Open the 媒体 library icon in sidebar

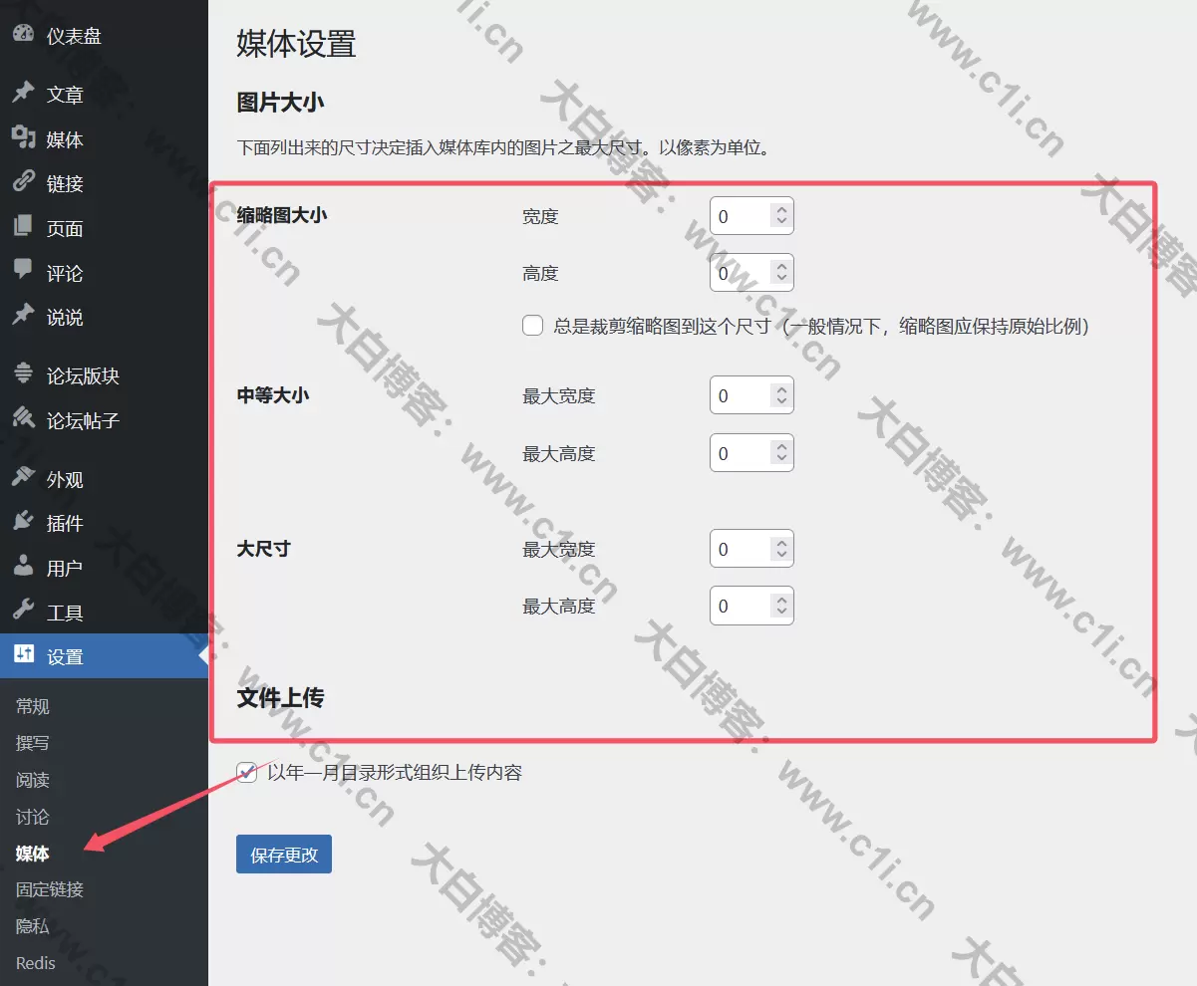(x=23, y=138)
